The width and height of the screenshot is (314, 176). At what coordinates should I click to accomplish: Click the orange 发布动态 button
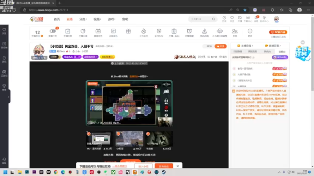[x=164, y=166]
